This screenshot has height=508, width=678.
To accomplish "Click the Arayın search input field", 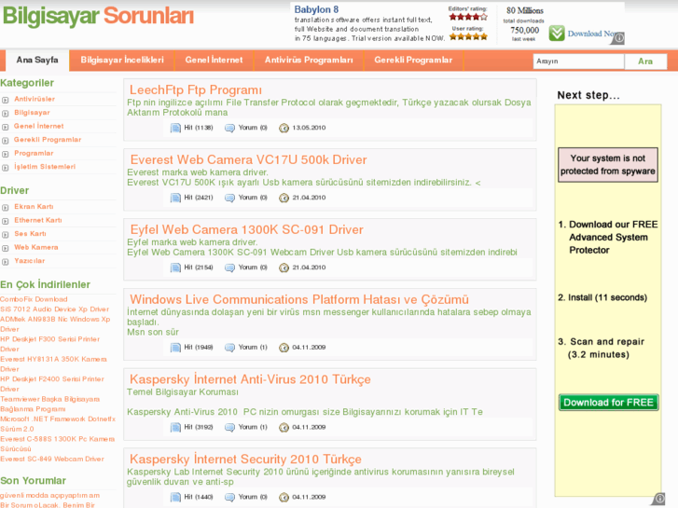I will click(x=578, y=62).
